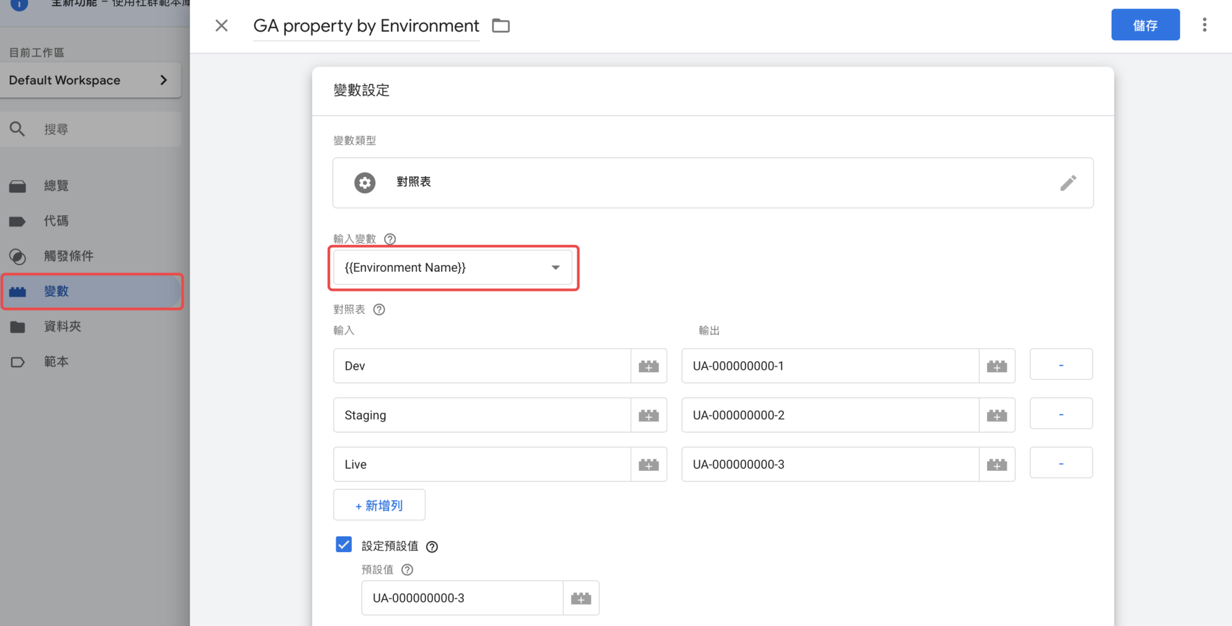This screenshot has height=626, width=1232.
Task: Open the three-dot more options menu
Action: 1204,25
